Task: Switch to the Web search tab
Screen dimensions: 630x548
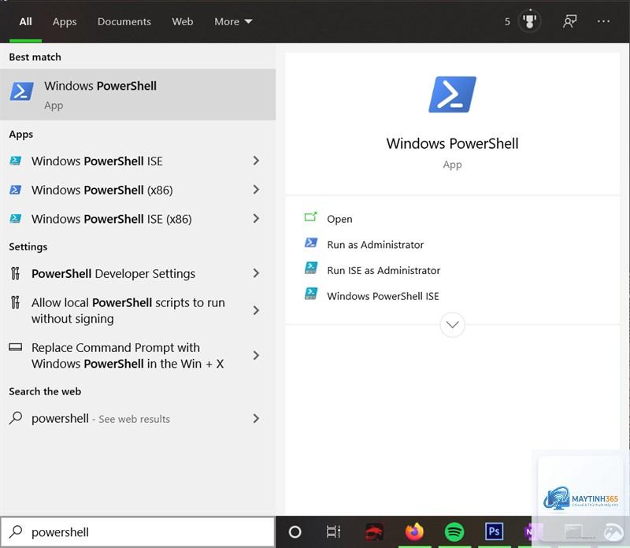Action: [183, 22]
